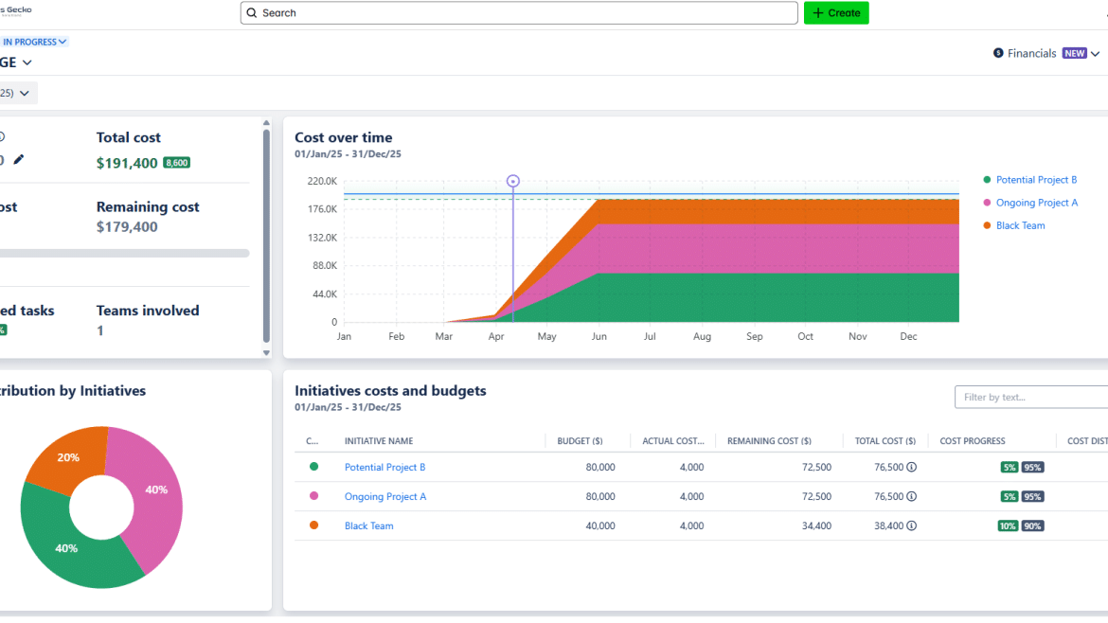Click the Filter by text input field
1108x623 pixels.
[x=1032, y=398]
